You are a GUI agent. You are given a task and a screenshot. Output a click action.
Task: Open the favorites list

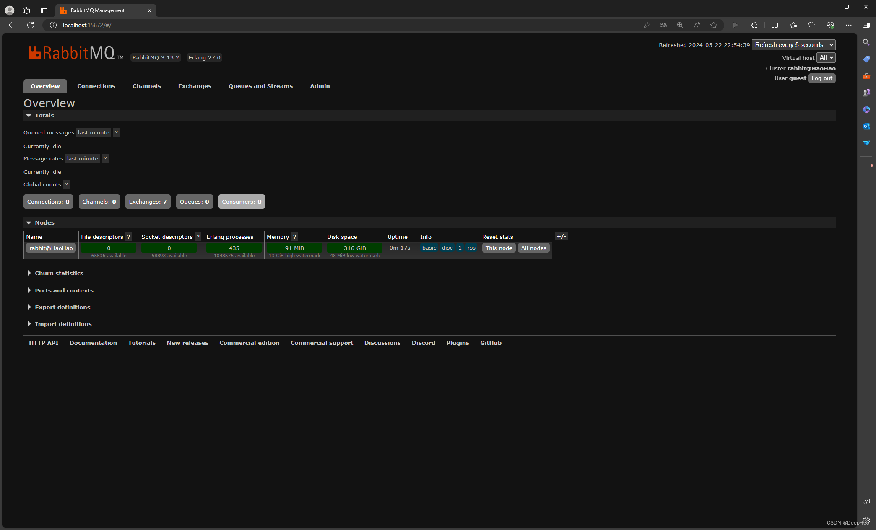793,25
